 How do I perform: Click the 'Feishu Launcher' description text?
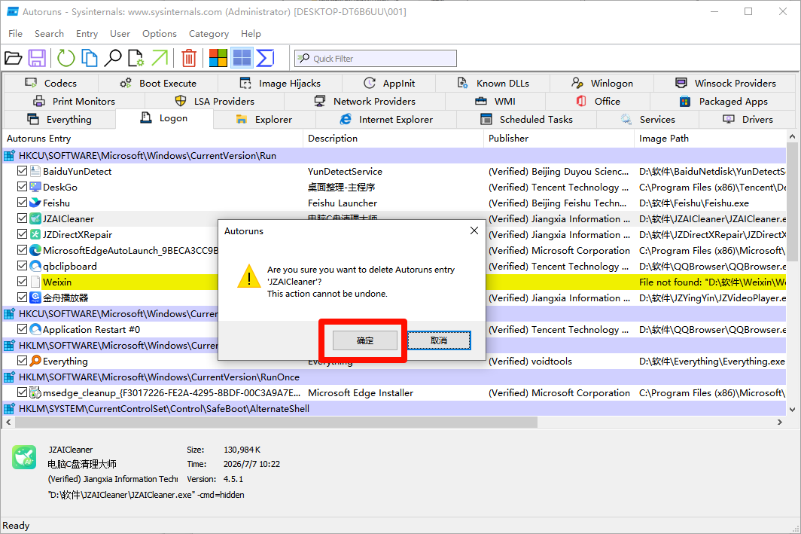point(343,203)
